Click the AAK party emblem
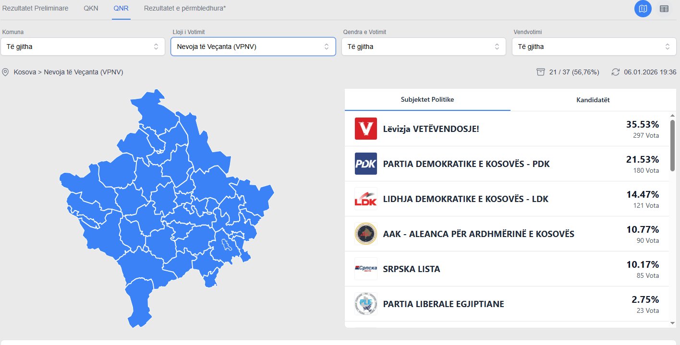The width and height of the screenshot is (680, 345). (x=366, y=234)
